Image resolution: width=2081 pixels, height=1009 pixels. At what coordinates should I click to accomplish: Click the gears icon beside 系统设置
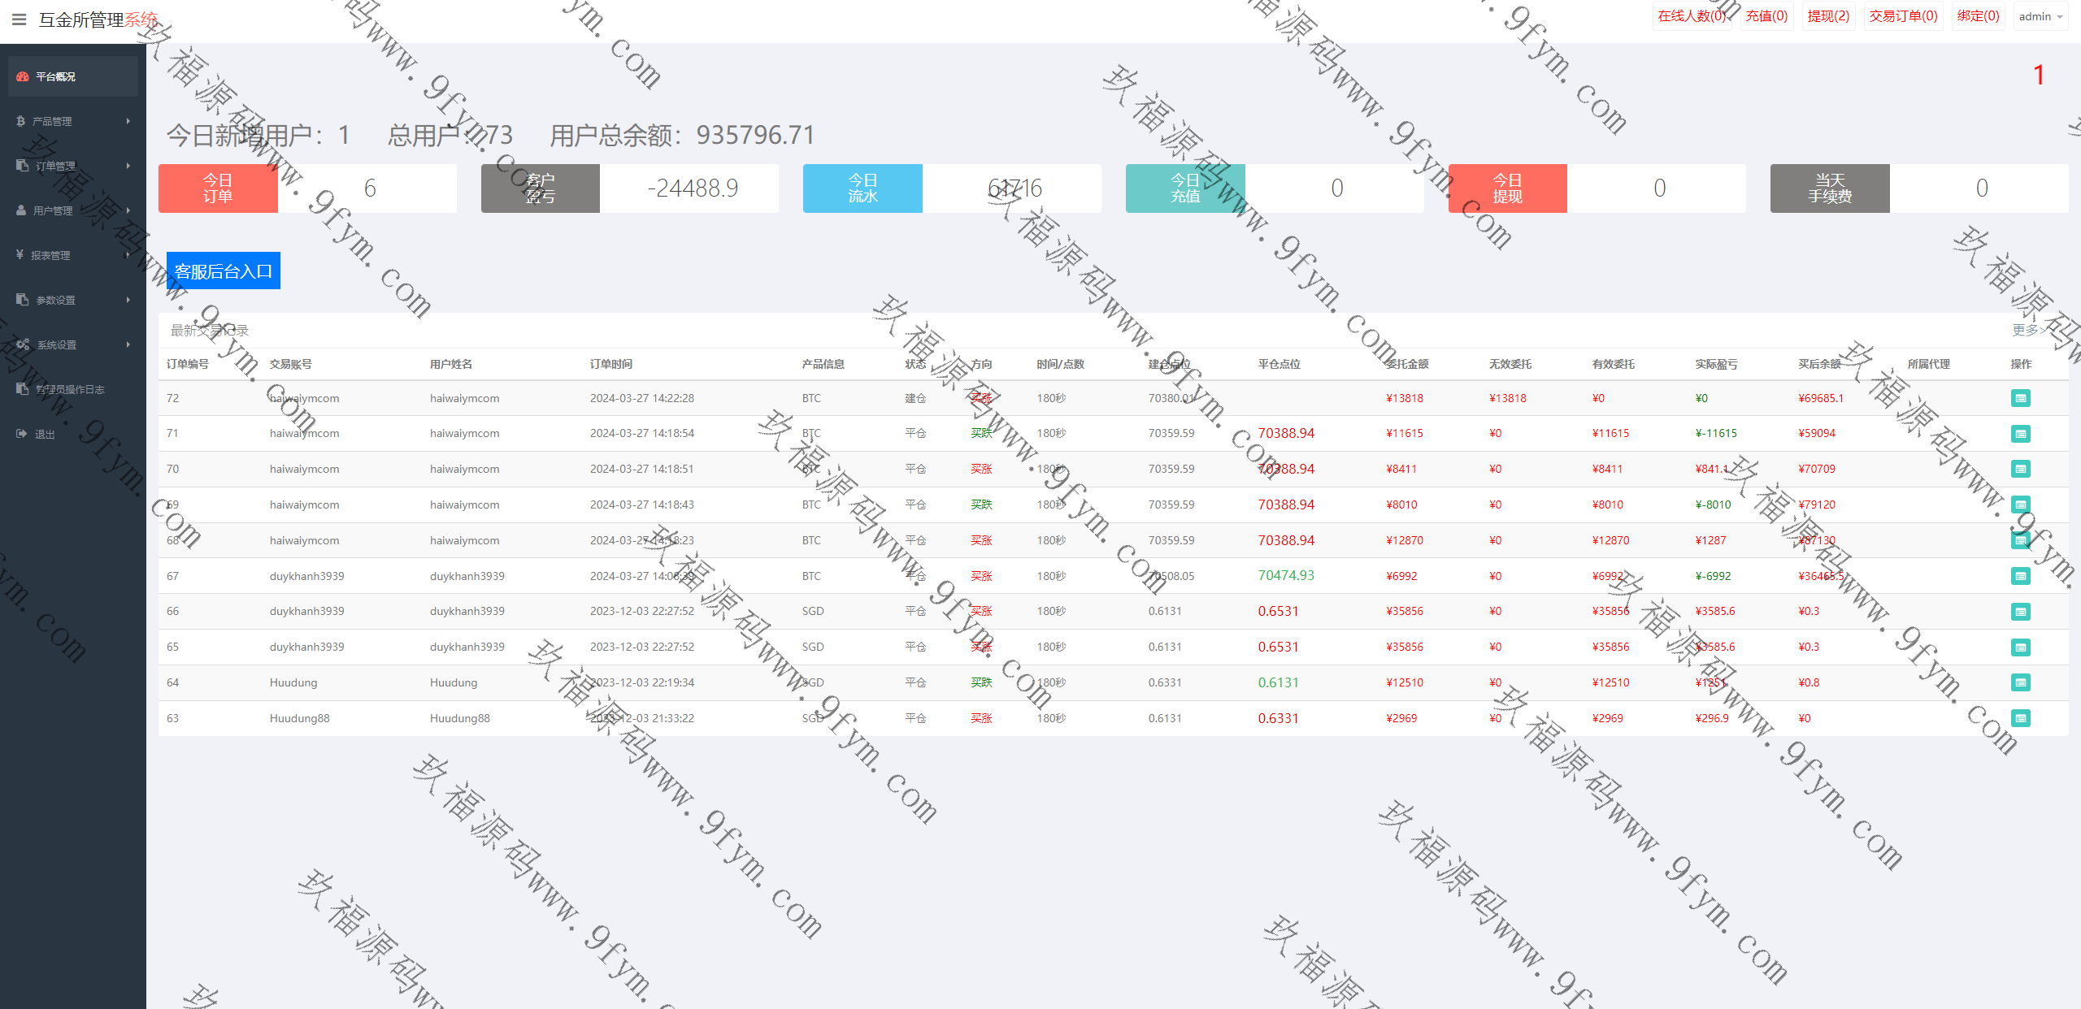coord(23,344)
